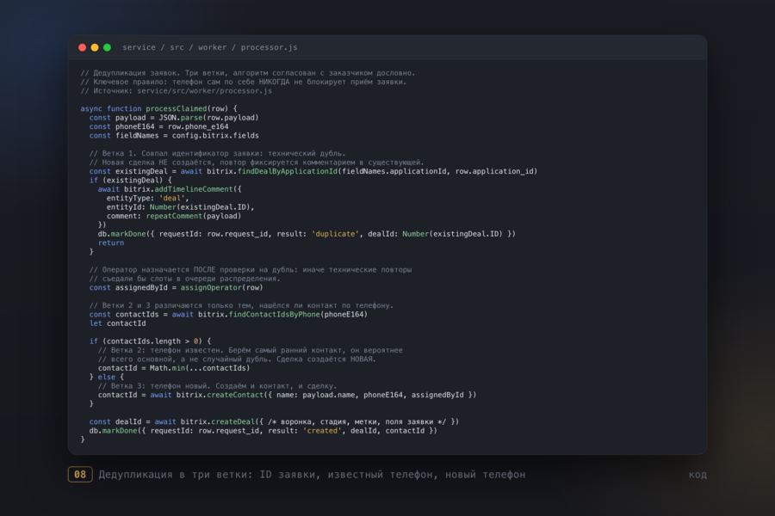Click "JSON.parse" in the payload line
The width and height of the screenshot is (775, 516).
[181, 118]
